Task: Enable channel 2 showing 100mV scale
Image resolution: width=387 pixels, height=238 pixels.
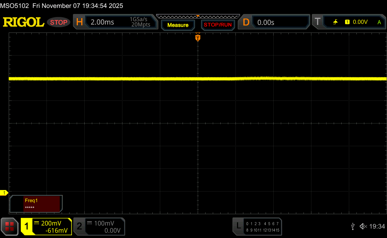Action: click(x=99, y=227)
